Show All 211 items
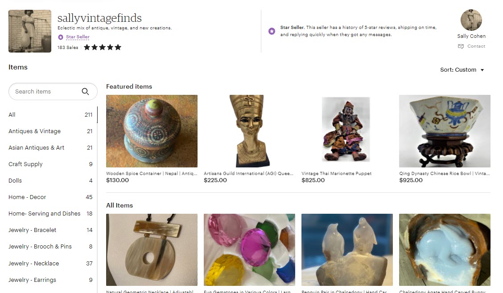 [50, 114]
